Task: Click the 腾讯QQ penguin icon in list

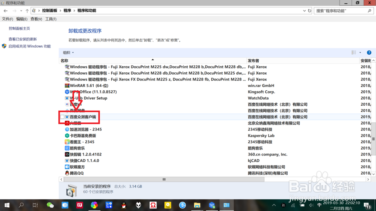Action: point(67,173)
